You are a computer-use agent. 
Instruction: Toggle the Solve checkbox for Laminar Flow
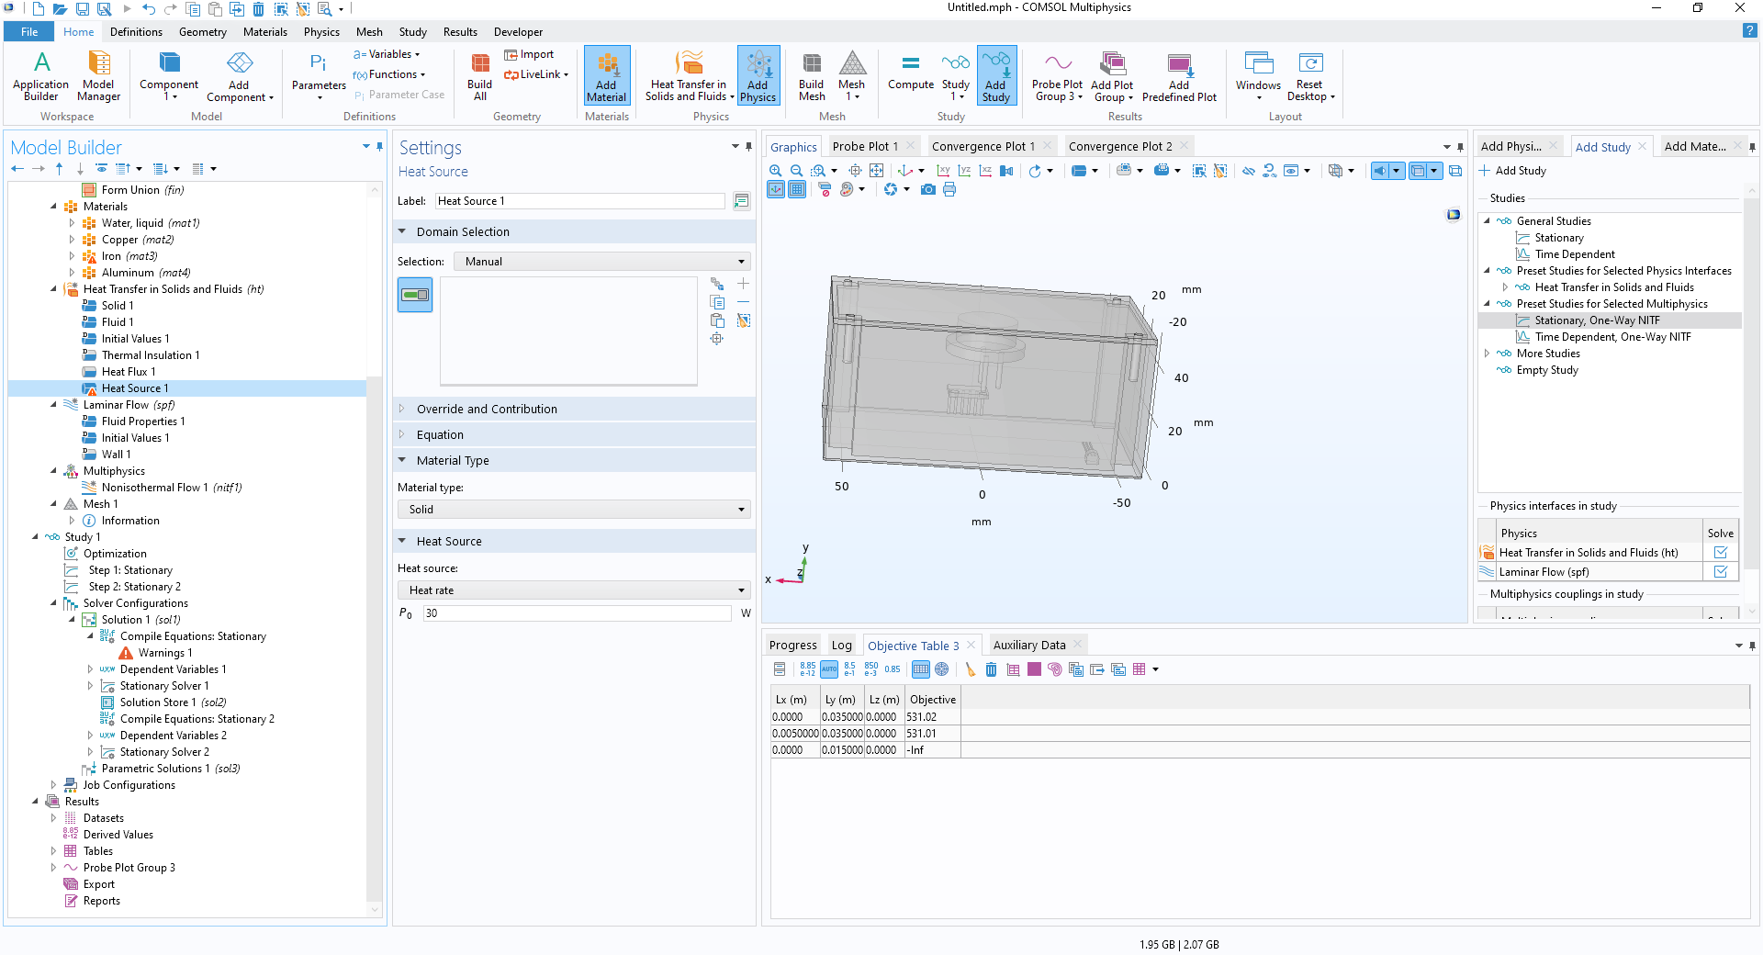pos(1720,571)
